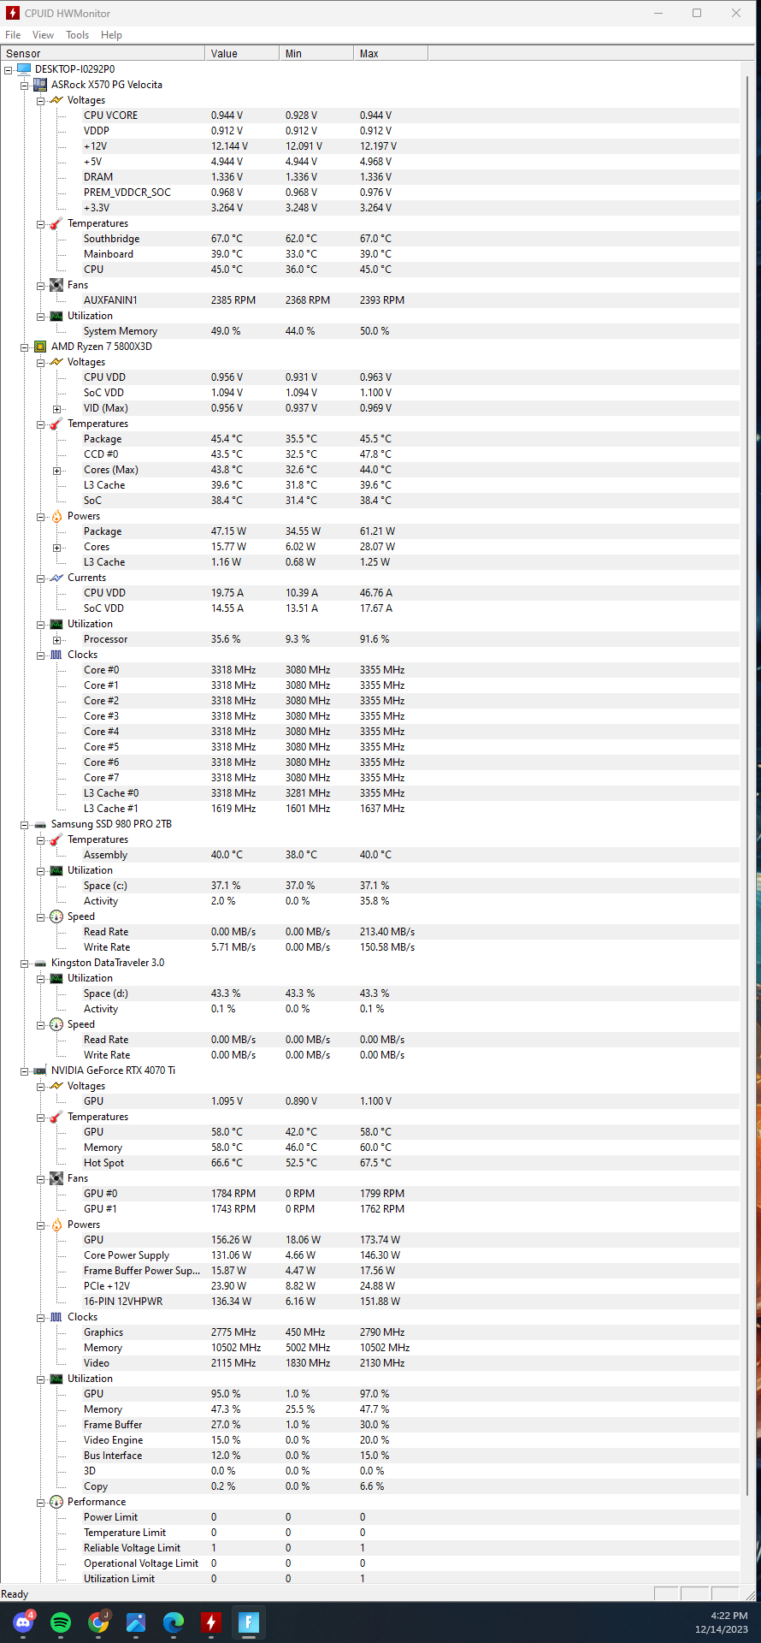Click the Min column header
761x1643 pixels.
click(316, 53)
